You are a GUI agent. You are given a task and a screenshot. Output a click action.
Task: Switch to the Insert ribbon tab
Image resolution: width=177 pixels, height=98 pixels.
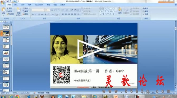[16, 5]
